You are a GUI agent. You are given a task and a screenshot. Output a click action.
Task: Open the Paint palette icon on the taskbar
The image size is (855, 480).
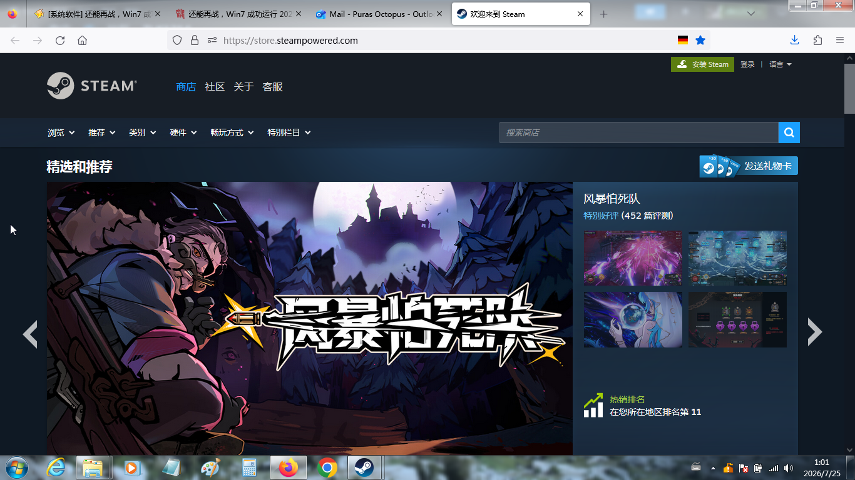point(210,467)
